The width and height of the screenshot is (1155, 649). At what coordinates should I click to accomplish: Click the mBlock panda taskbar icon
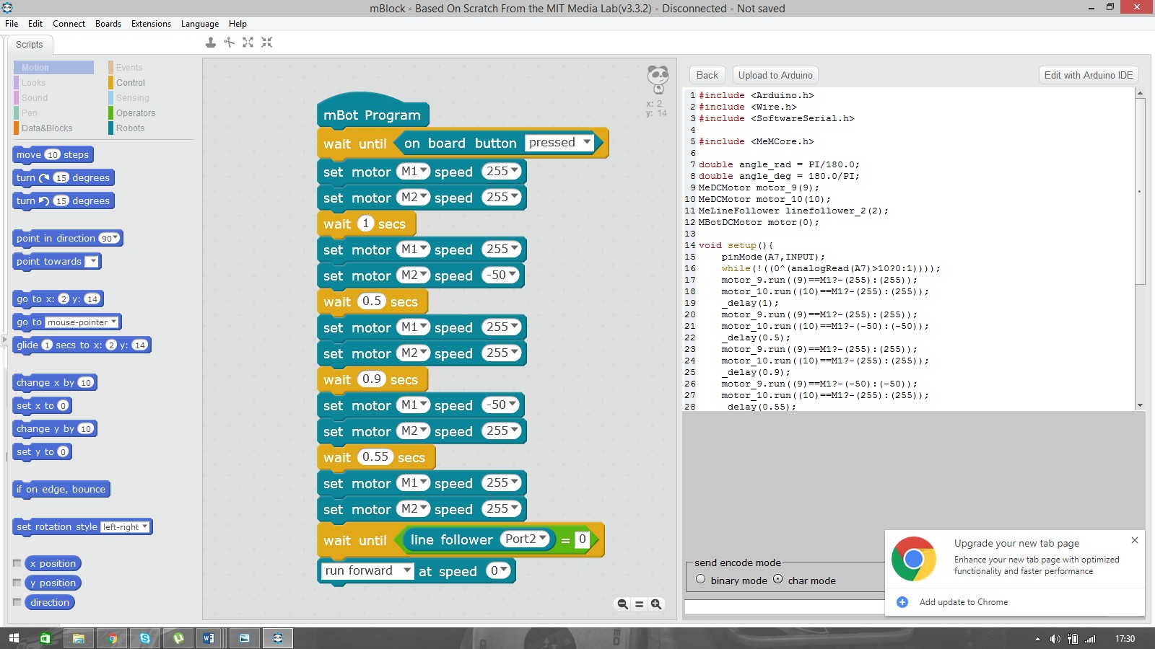[x=278, y=638]
